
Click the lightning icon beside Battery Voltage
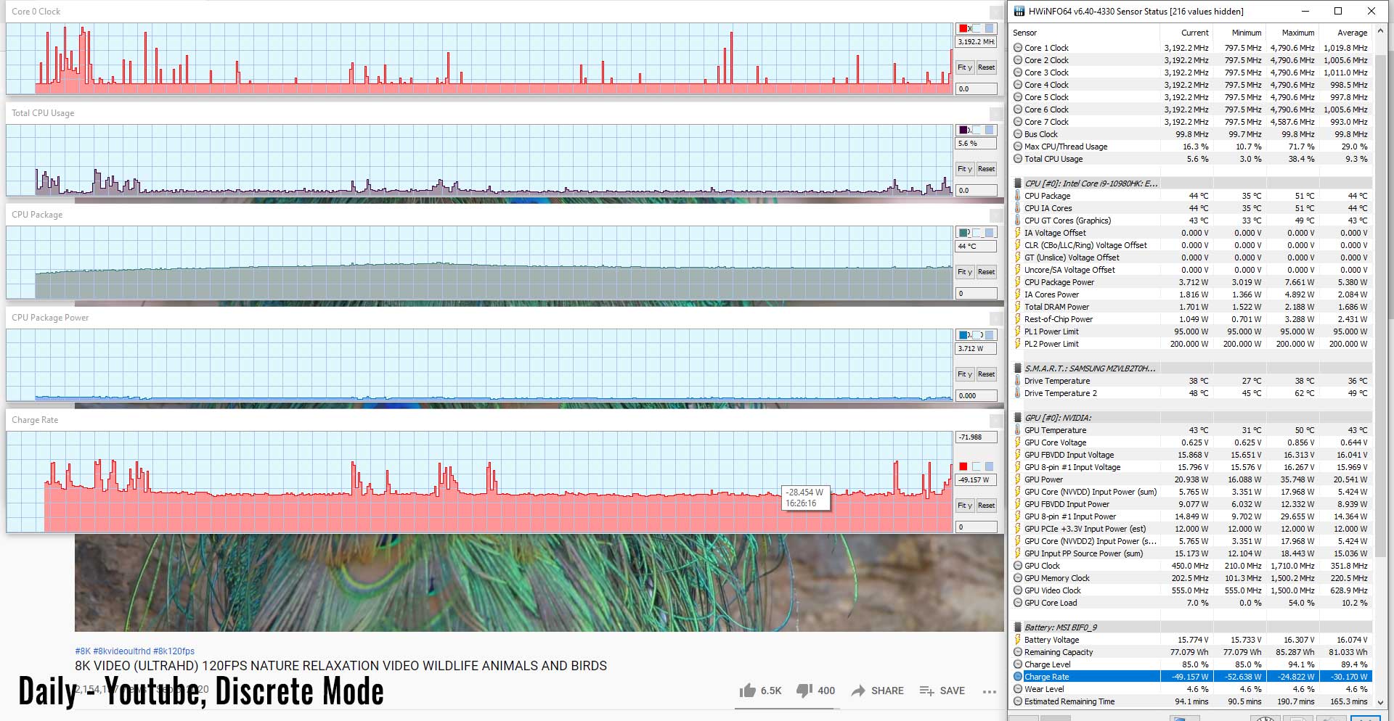click(x=1018, y=640)
